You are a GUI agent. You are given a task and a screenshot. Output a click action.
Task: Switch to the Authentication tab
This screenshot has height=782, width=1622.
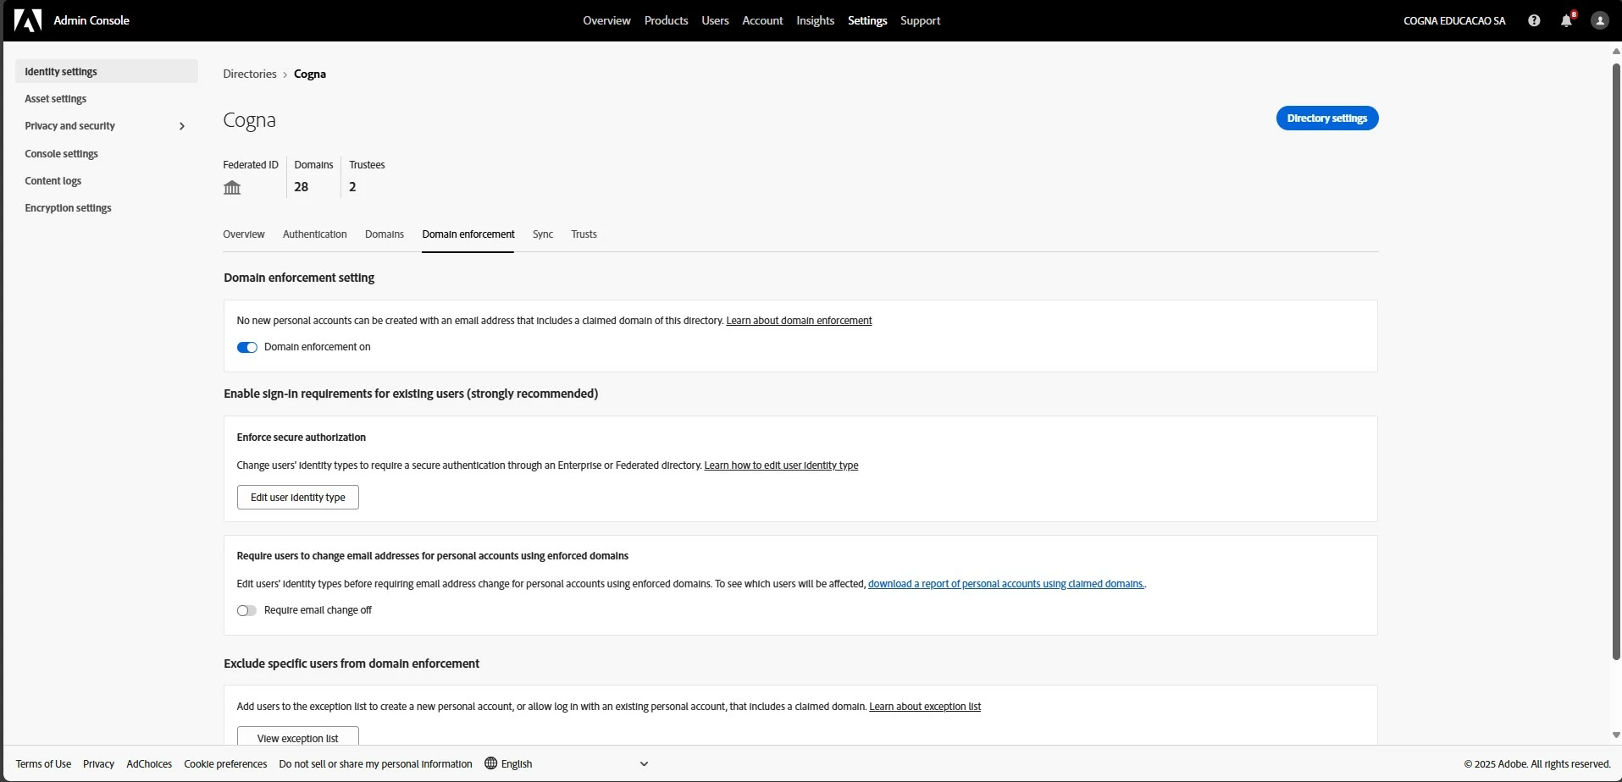314,234
